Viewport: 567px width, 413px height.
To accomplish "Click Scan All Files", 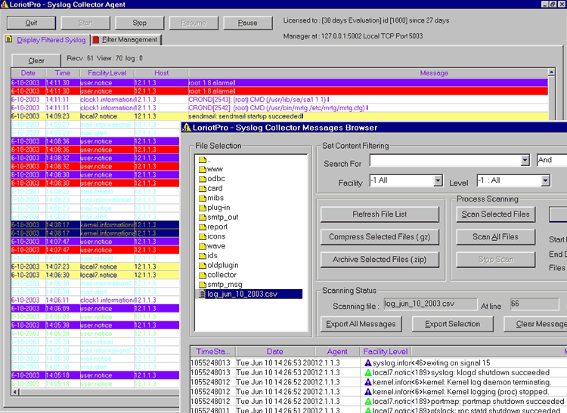I will tap(495, 237).
